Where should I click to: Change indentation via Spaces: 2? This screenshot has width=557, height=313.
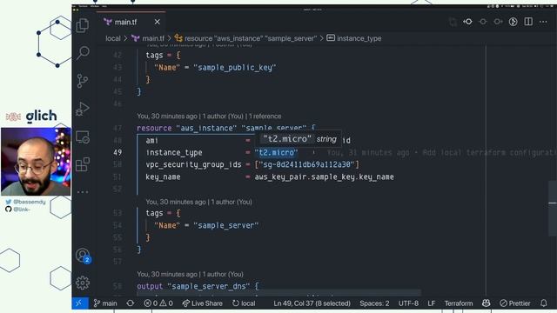[374, 303]
